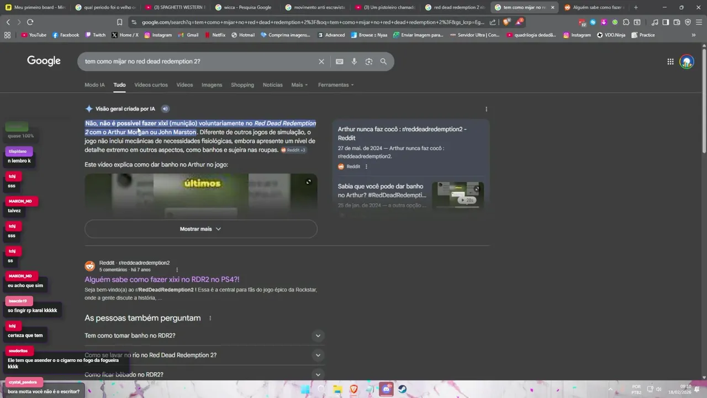Show more bookmarks with the overflow chevron
Image resolution: width=707 pixels, height=398 pixels.
(x=694, y=35)
